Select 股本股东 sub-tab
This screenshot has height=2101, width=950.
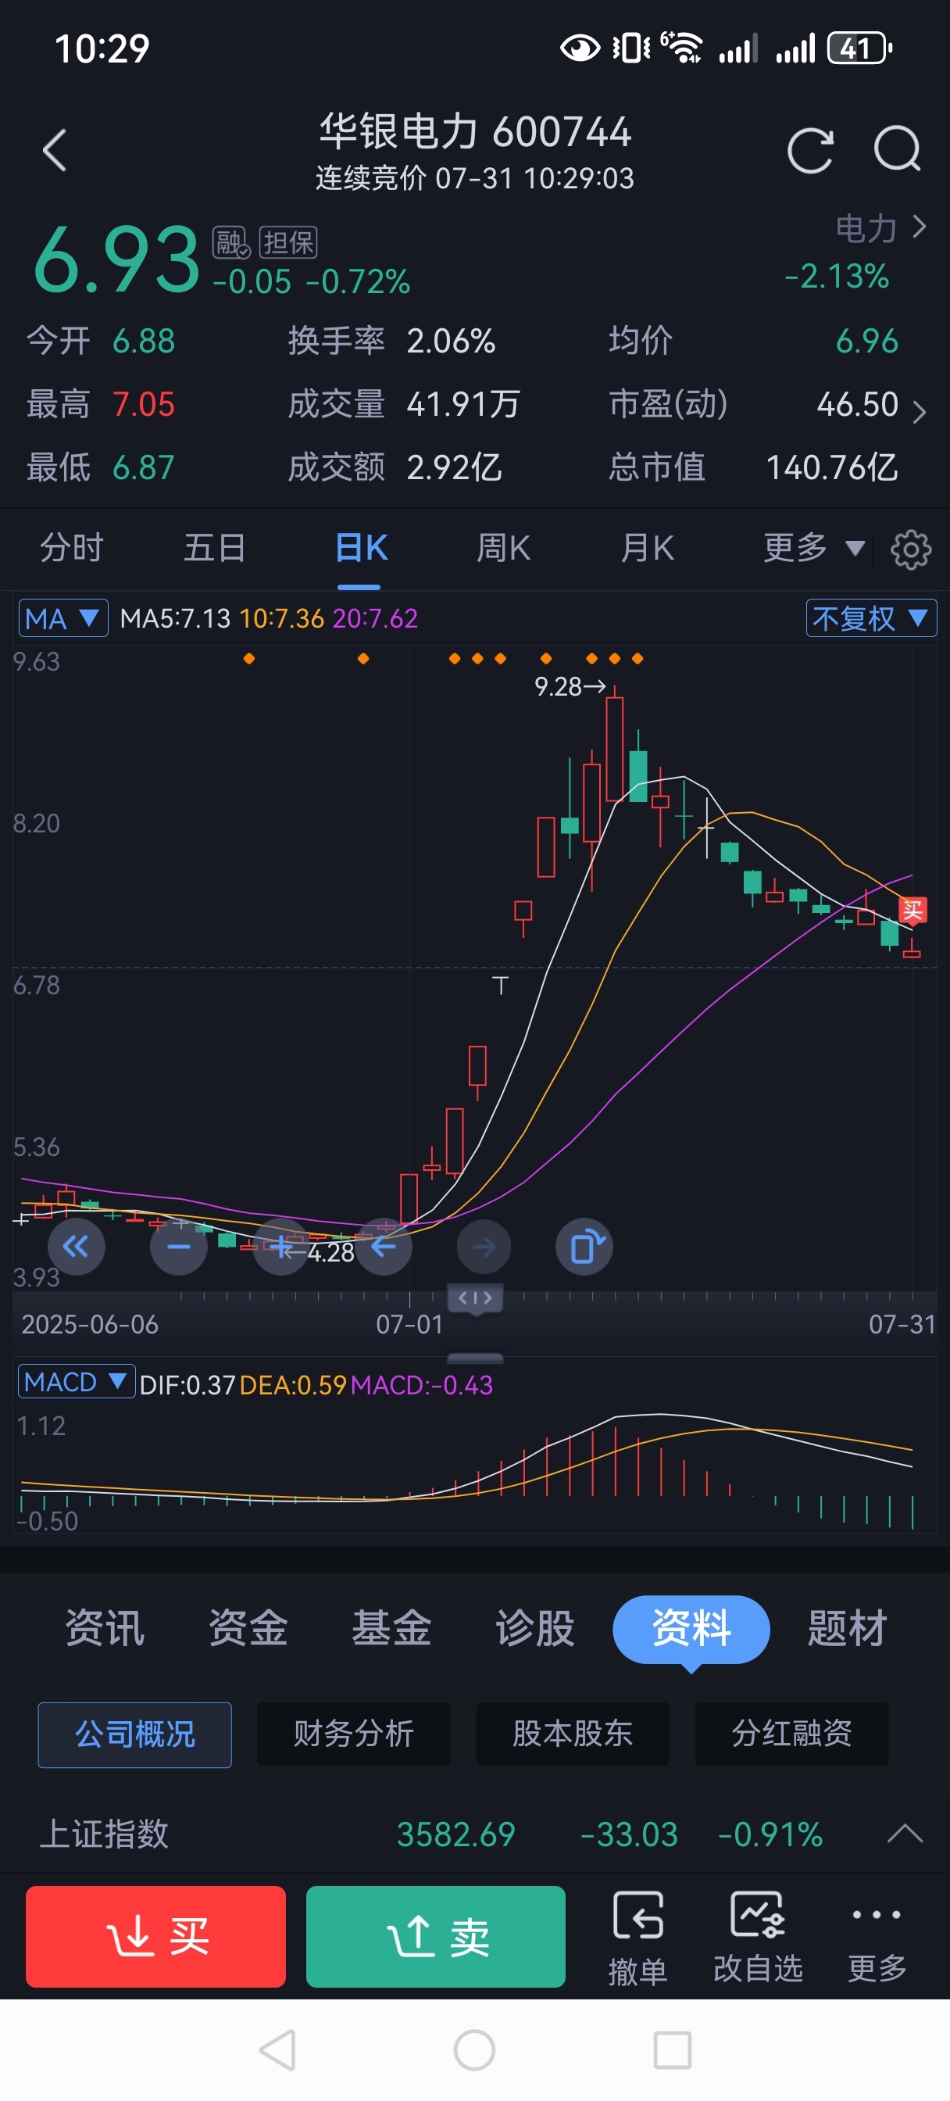573,1734
